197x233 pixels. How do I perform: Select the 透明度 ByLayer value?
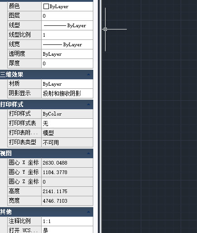click(67, 54)
